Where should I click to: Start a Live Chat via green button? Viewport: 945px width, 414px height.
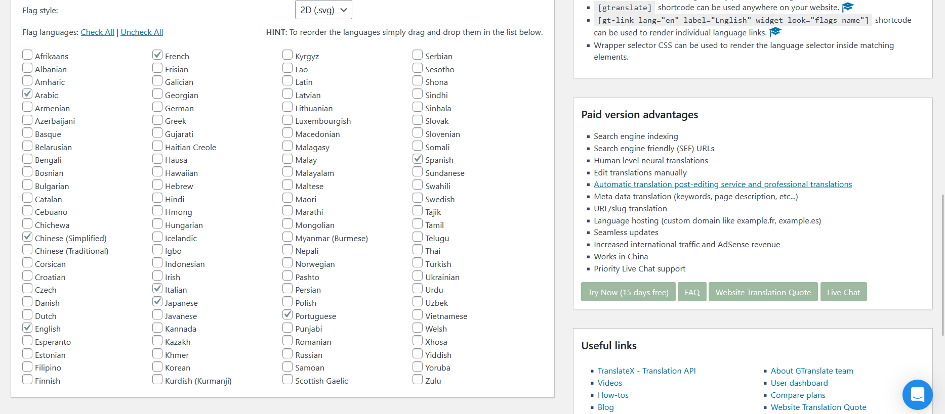[843, 292]
